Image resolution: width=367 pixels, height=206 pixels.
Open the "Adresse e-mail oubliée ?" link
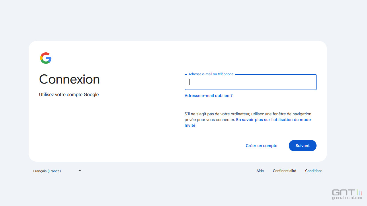(208, 96)
